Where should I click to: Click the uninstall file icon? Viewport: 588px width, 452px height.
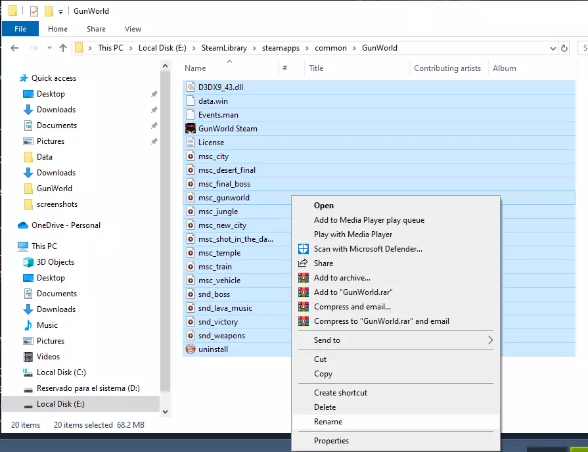[x=191, y=350]
